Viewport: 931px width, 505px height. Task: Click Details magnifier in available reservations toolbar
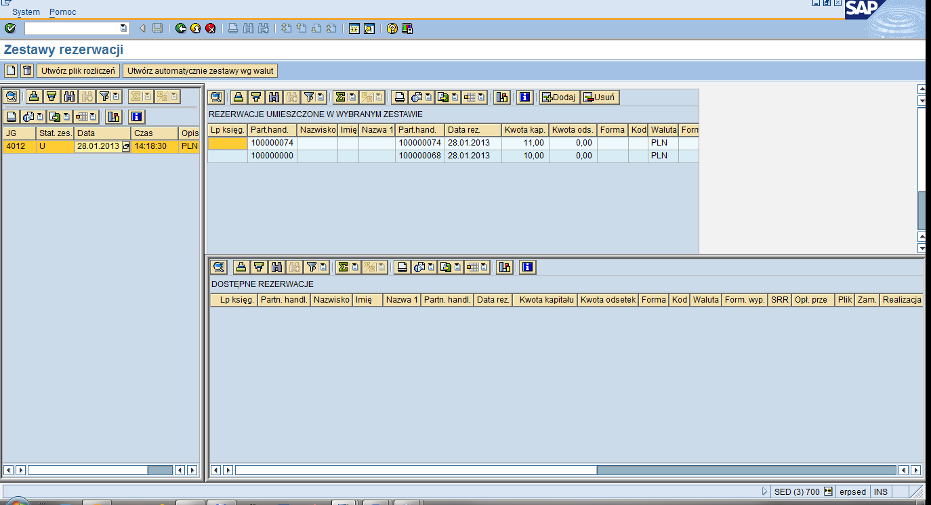[219, 267]
